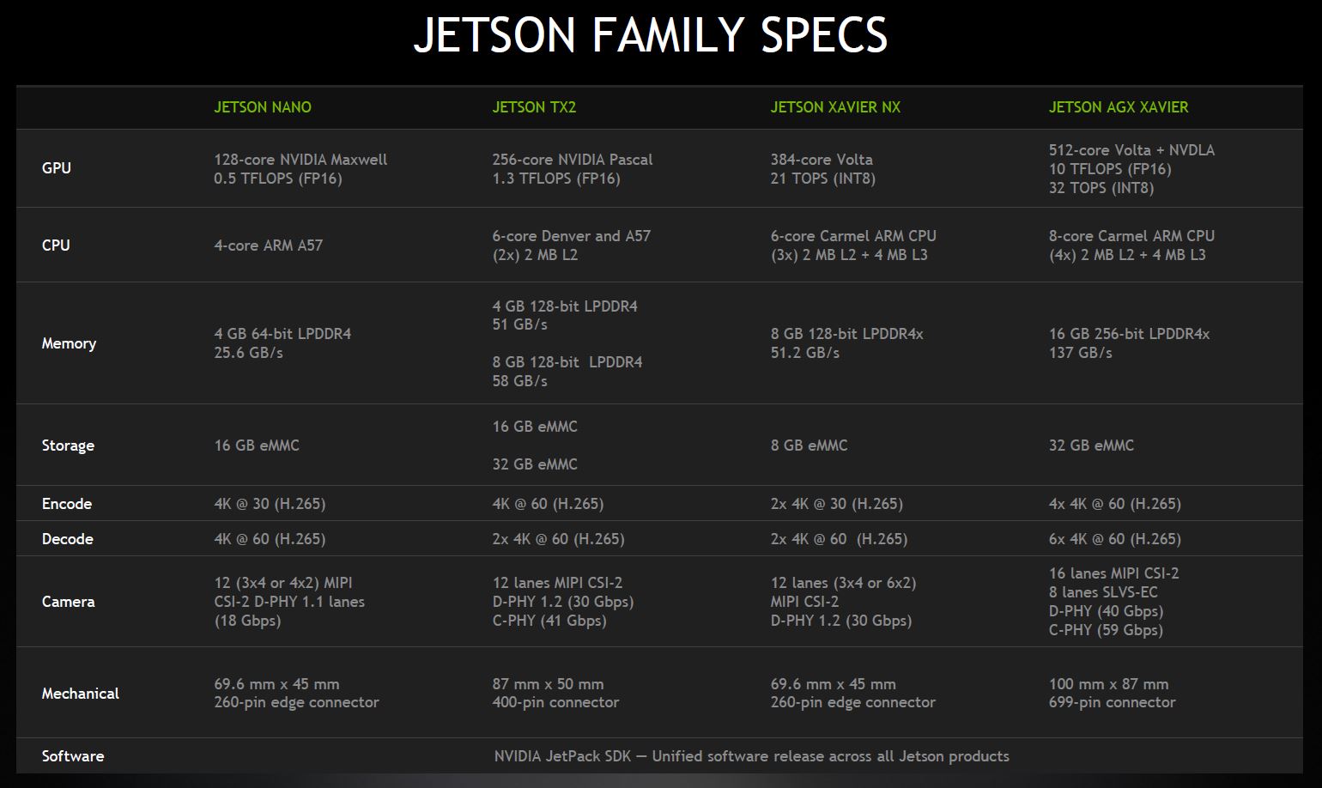Select the Storage row label
This screenshot has width=1322, height=788.
click(x=68, y=446)
